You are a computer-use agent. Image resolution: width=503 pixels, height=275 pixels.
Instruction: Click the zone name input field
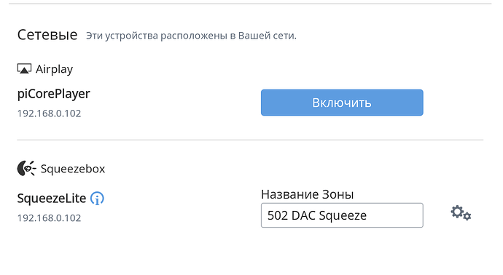pos(342,215)
